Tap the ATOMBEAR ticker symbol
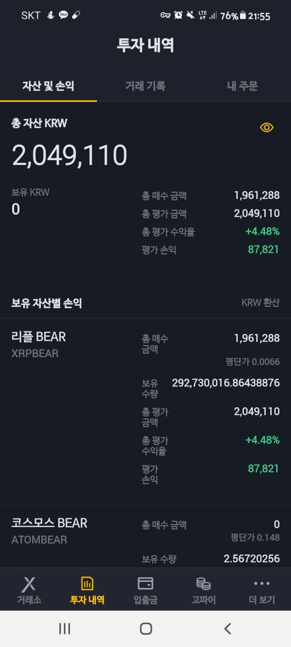This screenshot has height=647, width=291. click(x=39, y=540)
